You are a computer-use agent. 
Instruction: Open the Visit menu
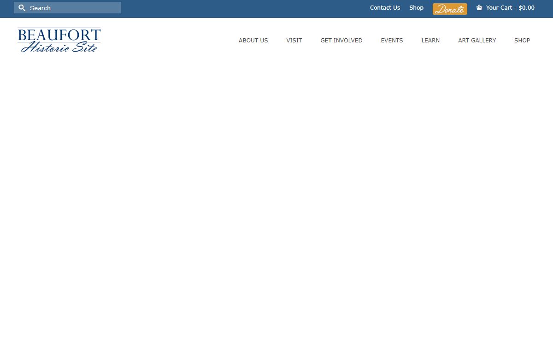click(x=294, y=41)
